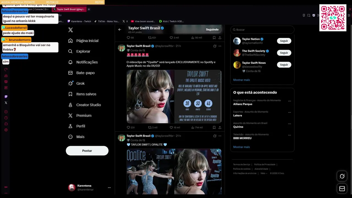Screen dimensions: 352x198
Task: Reply to the tweet with 231 replies
Action: point(131,127)
